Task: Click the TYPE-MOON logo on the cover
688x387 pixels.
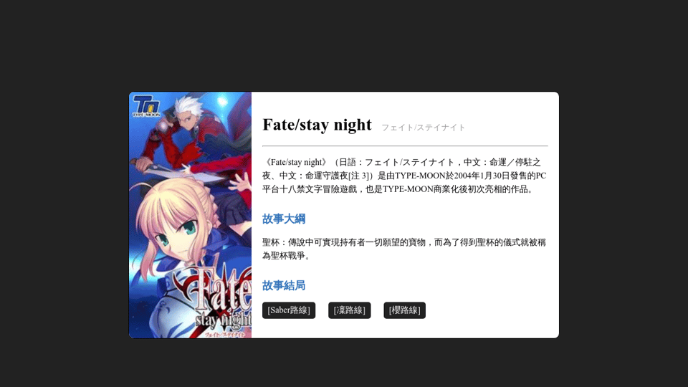Action: tap(146, 106)
